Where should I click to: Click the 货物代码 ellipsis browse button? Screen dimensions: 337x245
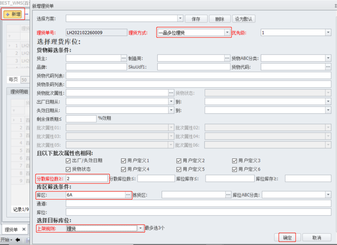point(328,67)
